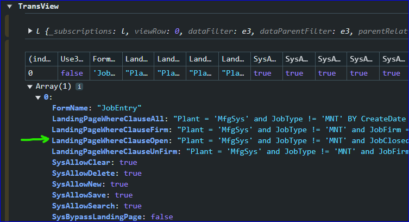Click the true value of SysAllowSave
Screen dimensions: 409x222
[x=124, y=195]
